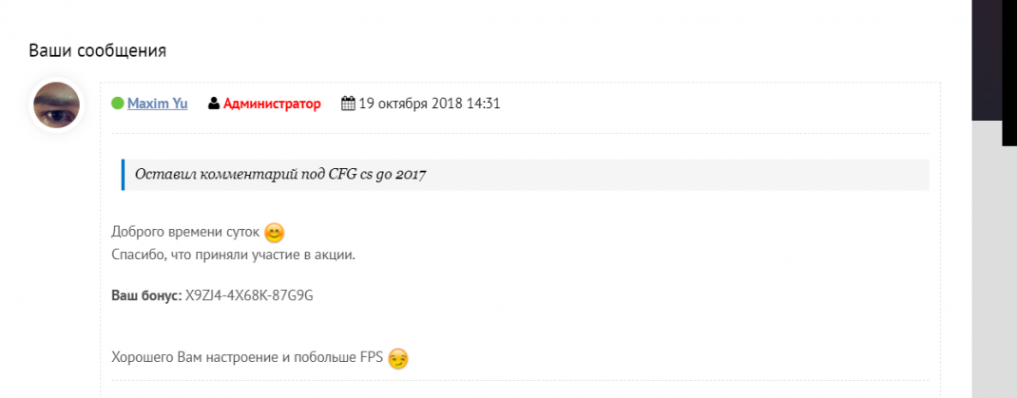Click the green online status dot
Screen dimensions: 1017x398
[118, 104]
